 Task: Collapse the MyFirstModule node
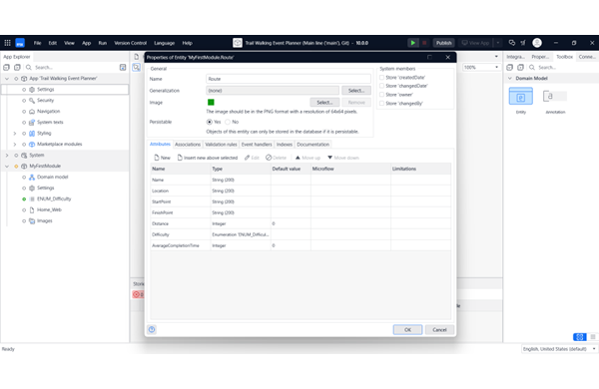click(x=7, y=166)
